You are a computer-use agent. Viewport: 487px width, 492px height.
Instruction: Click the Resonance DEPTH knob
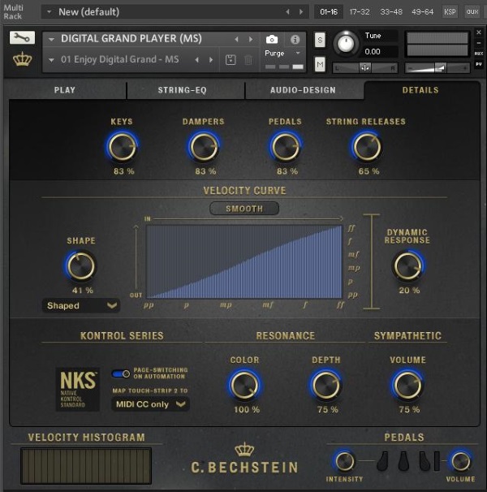[326, 385]
